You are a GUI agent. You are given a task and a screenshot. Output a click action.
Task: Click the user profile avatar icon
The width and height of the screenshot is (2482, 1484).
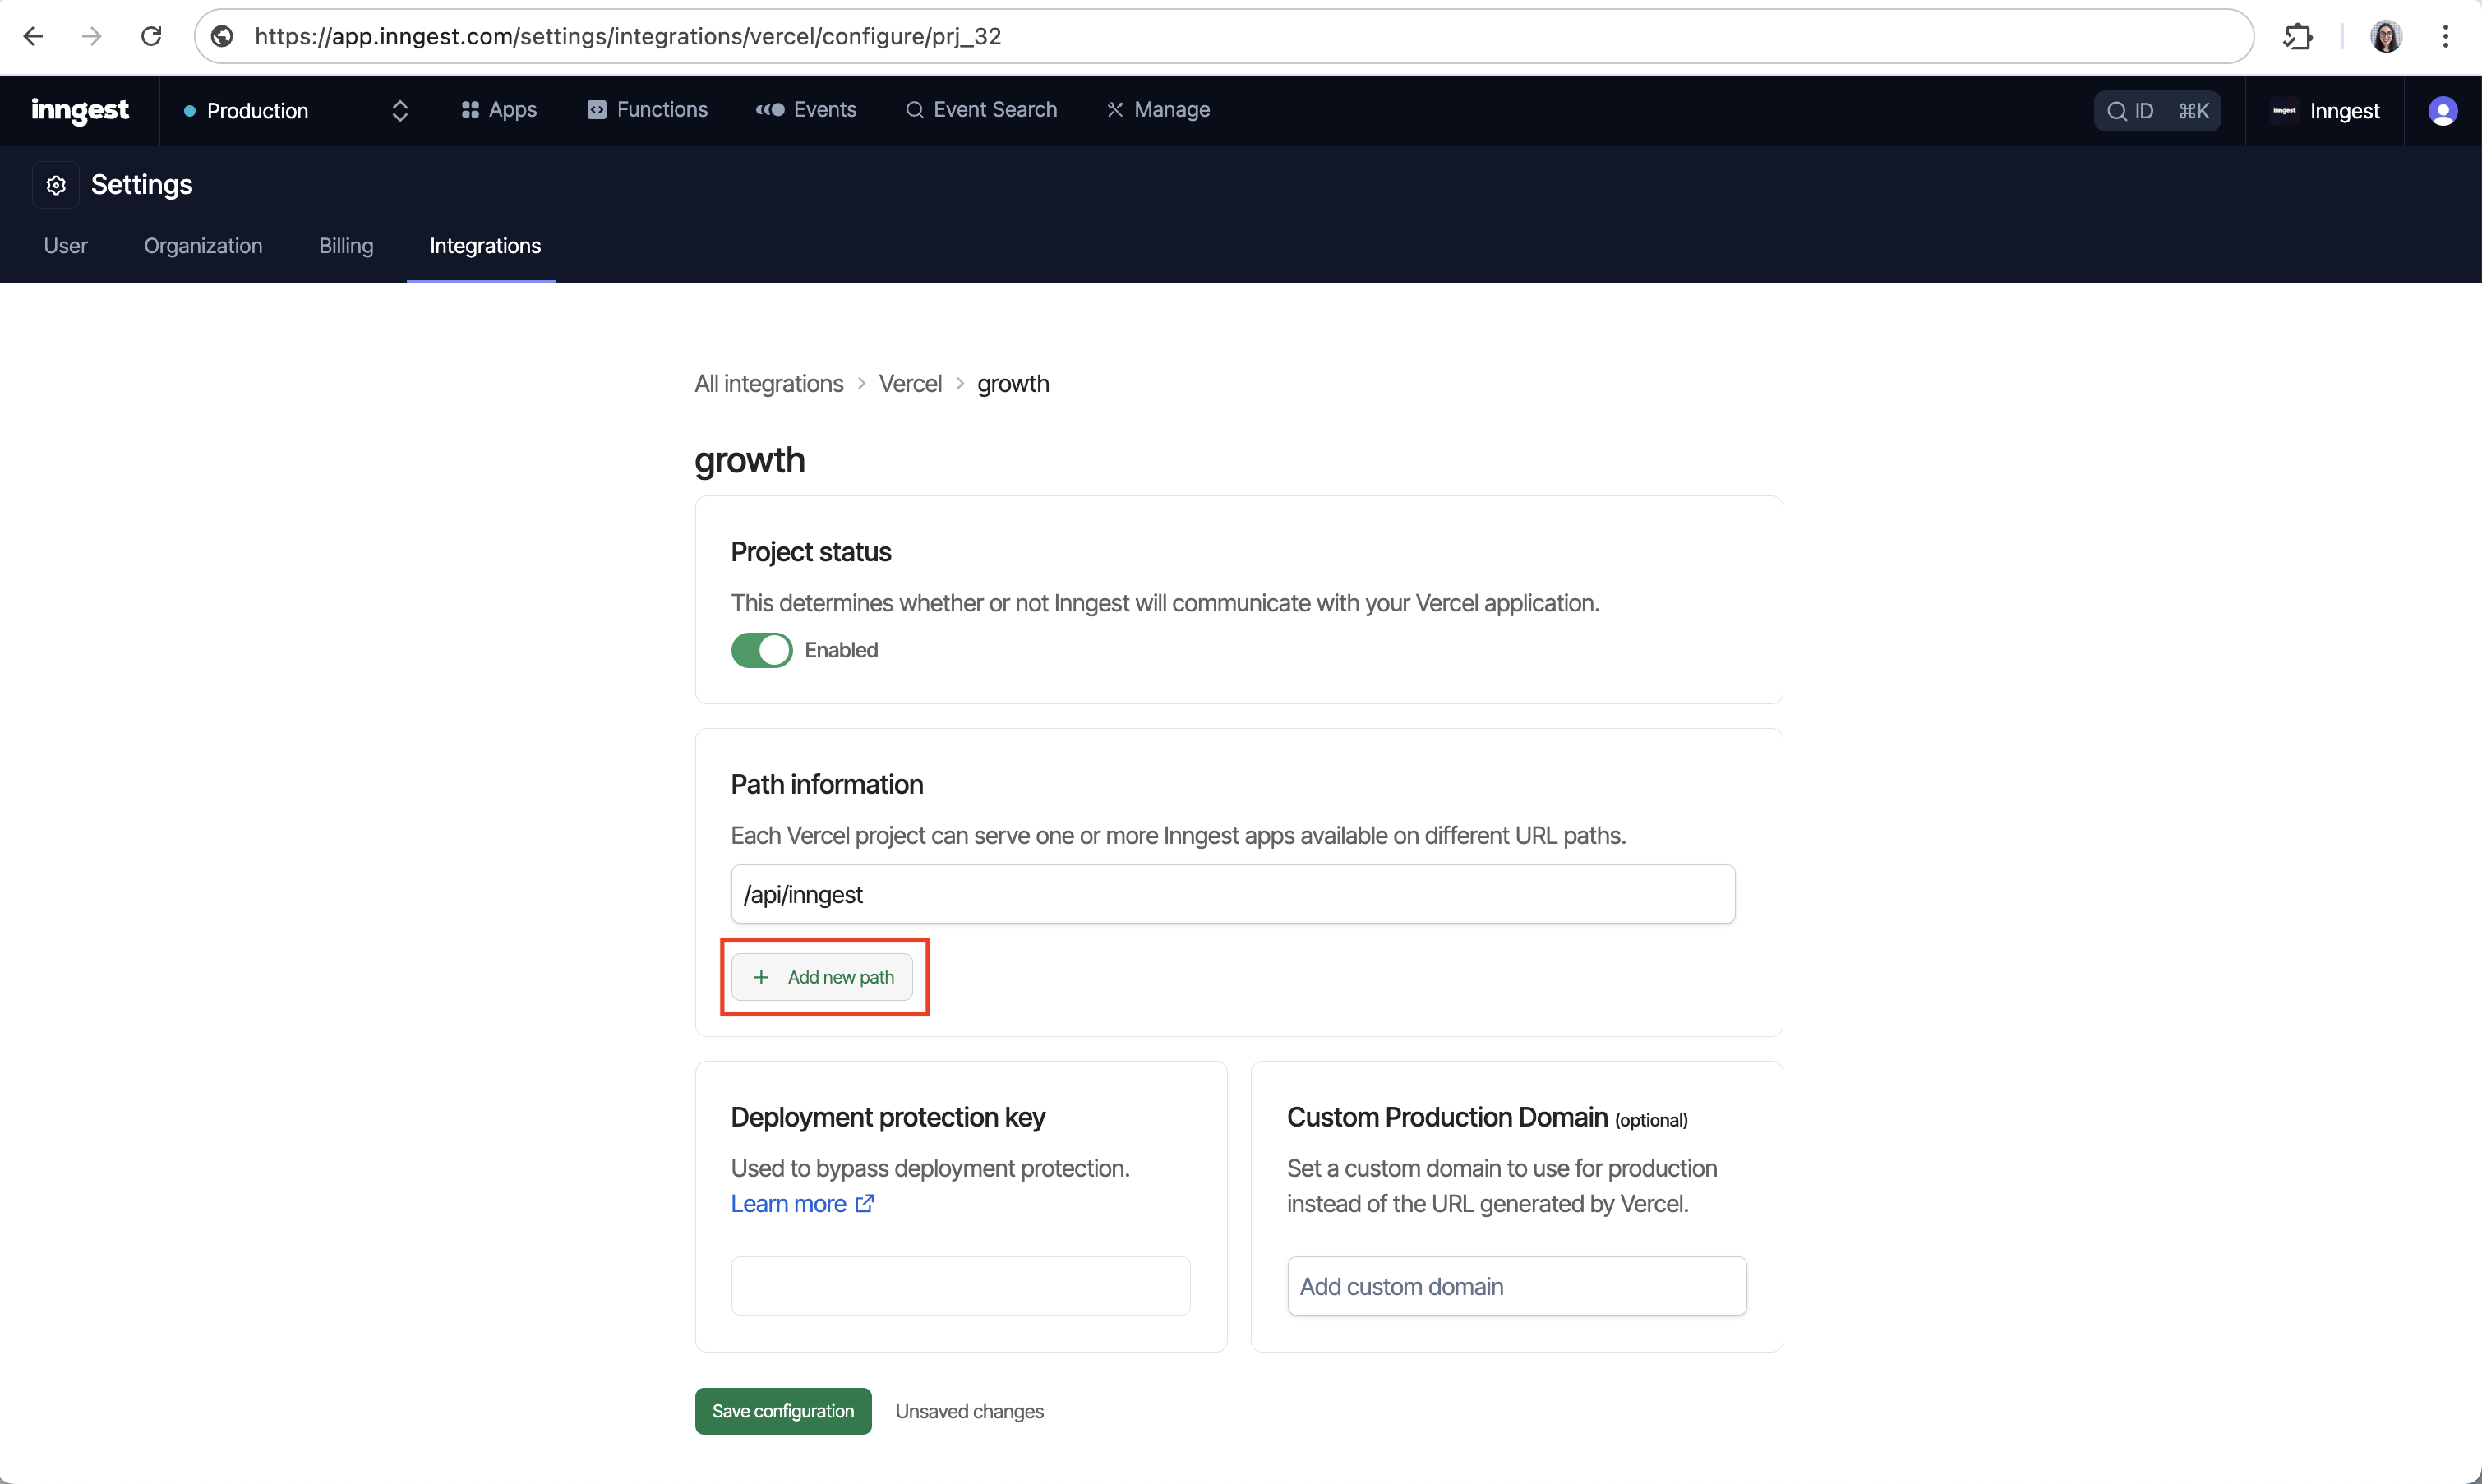[x=2443, y=109]
